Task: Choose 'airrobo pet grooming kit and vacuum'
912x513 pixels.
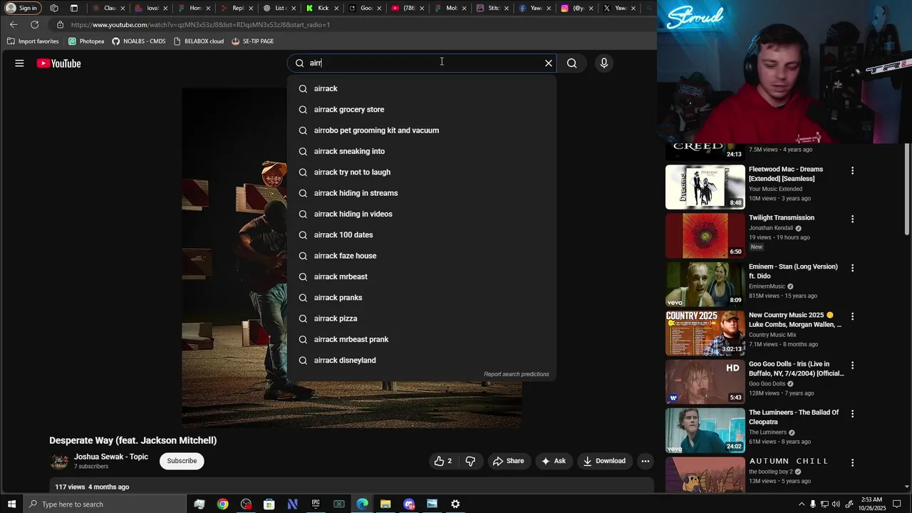Action: tap(422, 130)
